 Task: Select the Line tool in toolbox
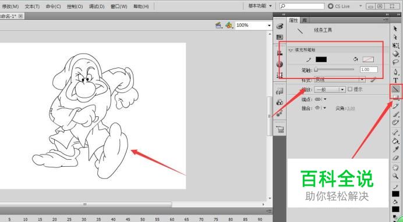click(x=395, y=89)
